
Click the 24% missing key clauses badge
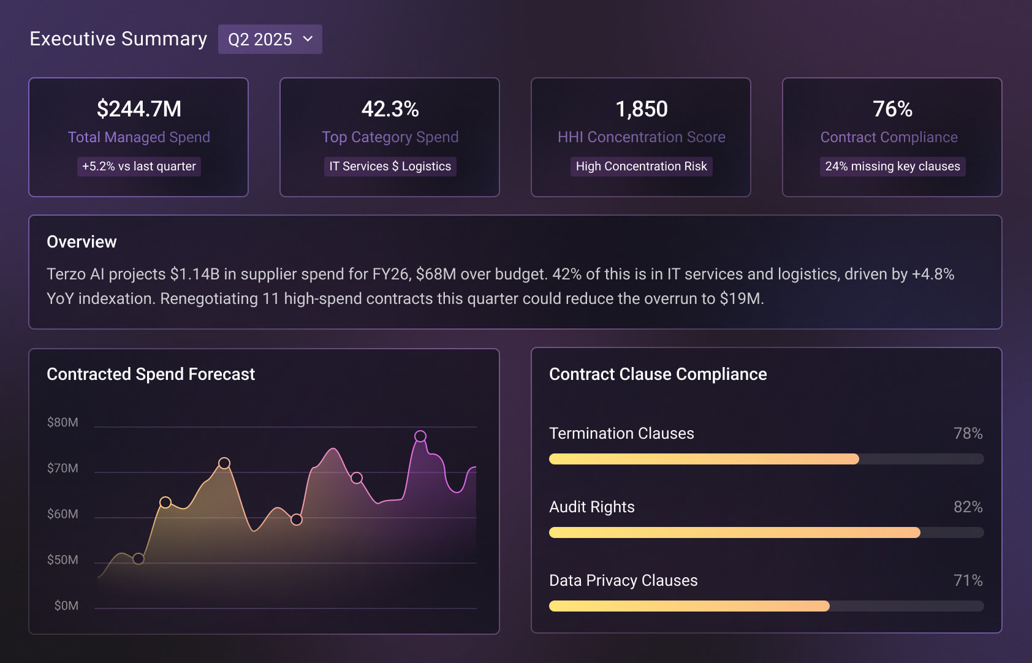point(892,166)
